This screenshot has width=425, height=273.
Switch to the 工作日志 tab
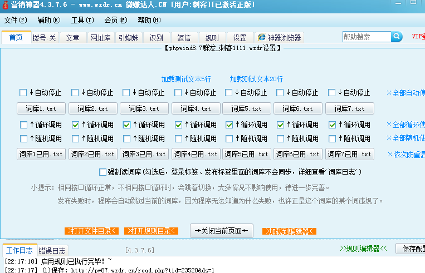(19, 250)
